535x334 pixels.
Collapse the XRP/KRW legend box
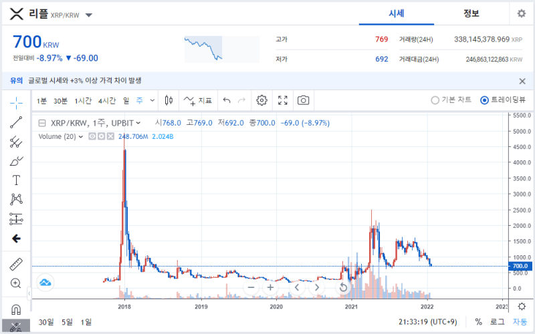[x=42, y=123]
